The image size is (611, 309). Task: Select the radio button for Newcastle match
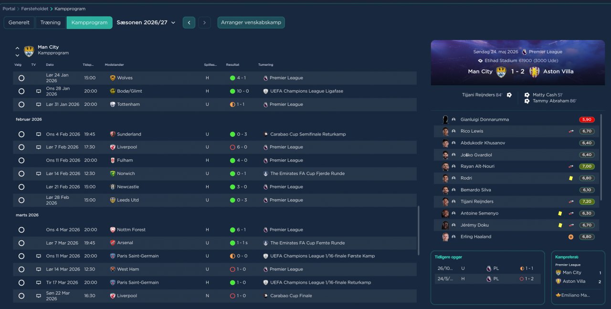pyautogui.click(x=21, y=187)
